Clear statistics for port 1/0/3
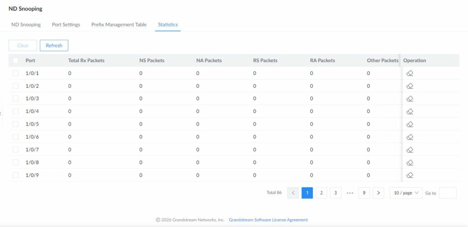The height and width of the screenshot is (227, 468). (x=410, y=99)
